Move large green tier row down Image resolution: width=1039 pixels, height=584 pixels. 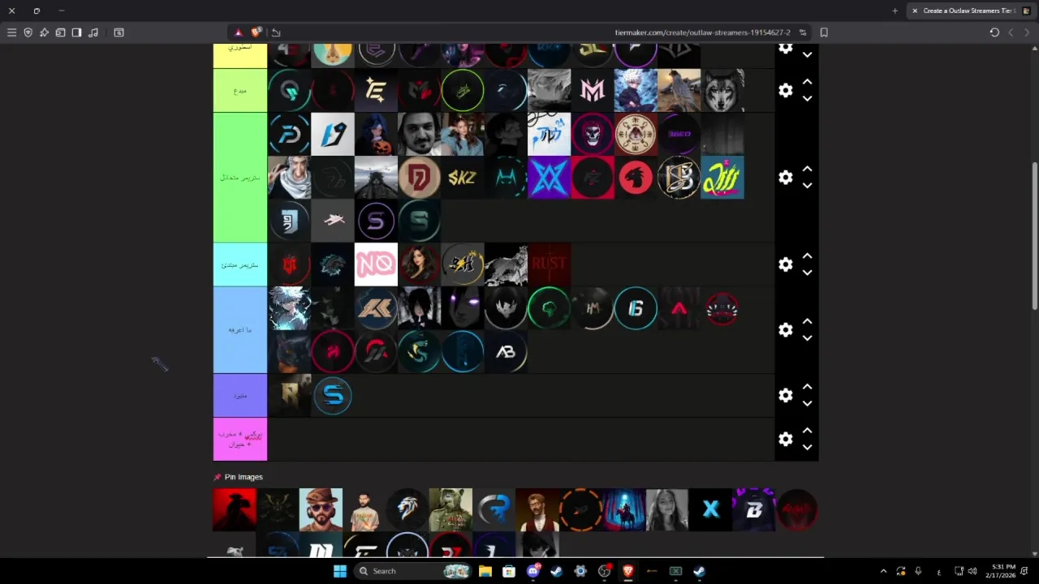pyautogui.click(x=807, y=186)
